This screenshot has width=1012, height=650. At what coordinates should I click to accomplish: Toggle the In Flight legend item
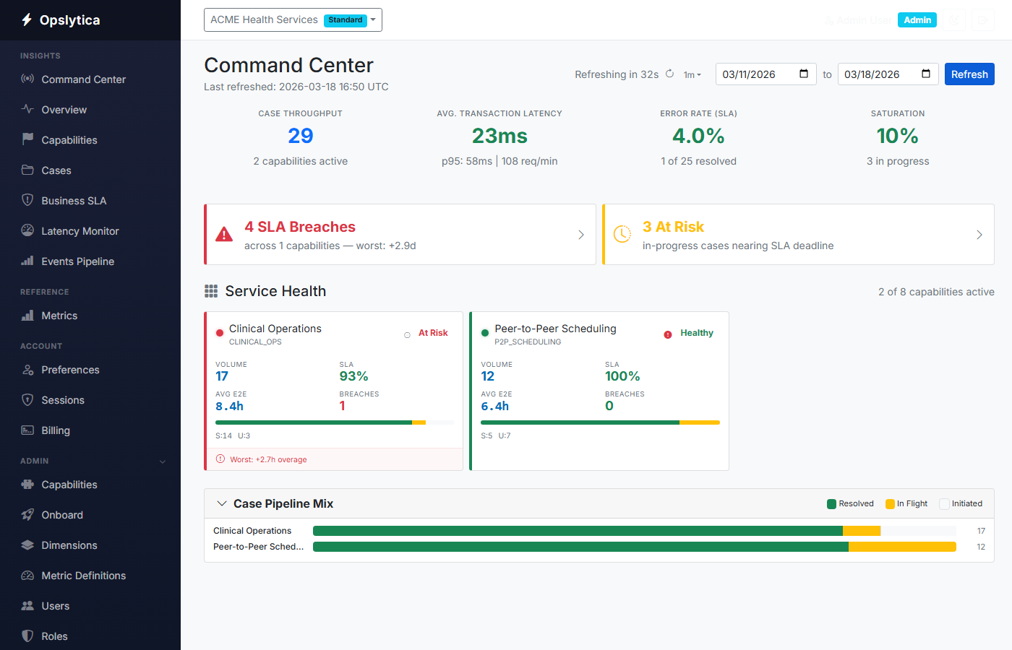pos(906,503)
